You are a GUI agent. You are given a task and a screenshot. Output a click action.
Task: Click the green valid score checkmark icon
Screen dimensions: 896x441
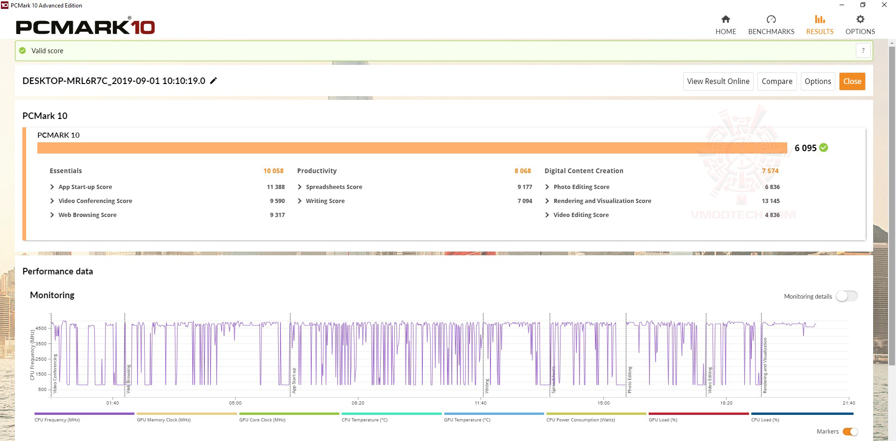[22, 50]
